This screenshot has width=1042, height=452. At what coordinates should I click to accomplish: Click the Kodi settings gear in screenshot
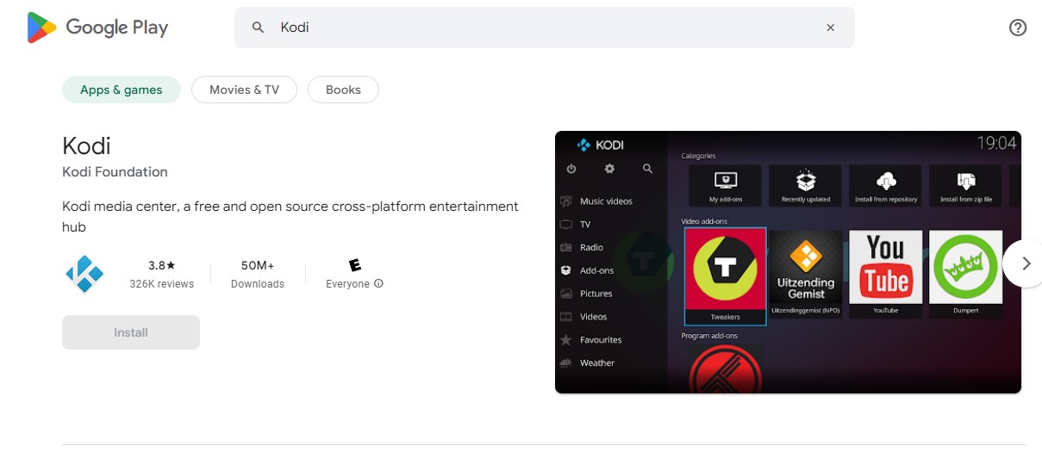[x=609, y=169]
